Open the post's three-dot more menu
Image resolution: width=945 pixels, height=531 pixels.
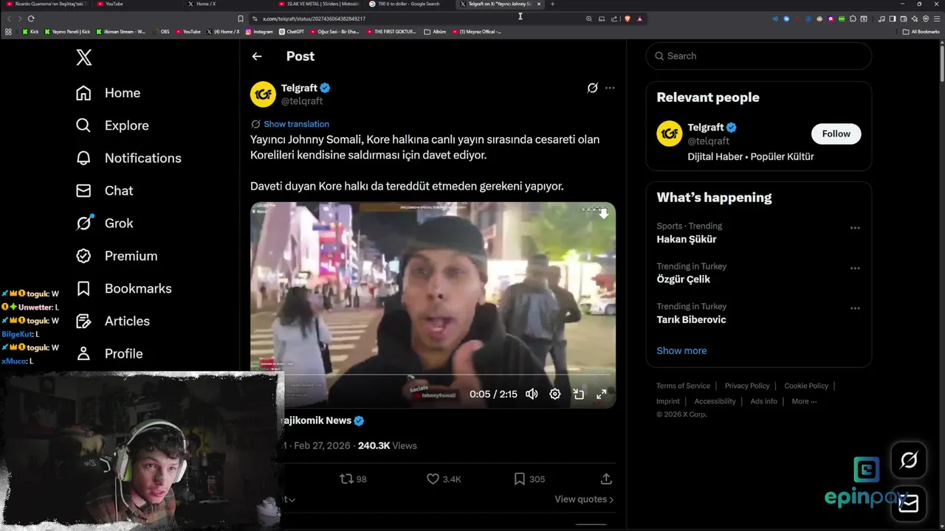coord(610,88)
